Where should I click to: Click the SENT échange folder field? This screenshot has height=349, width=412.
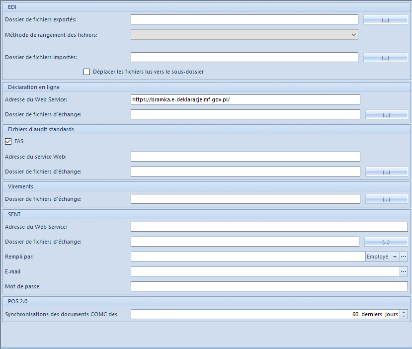[245, 242]
